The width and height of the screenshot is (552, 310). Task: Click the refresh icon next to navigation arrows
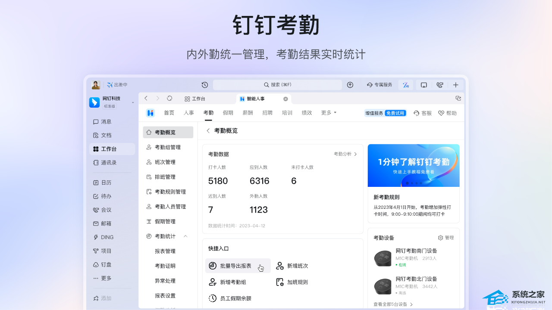point(169,99)
